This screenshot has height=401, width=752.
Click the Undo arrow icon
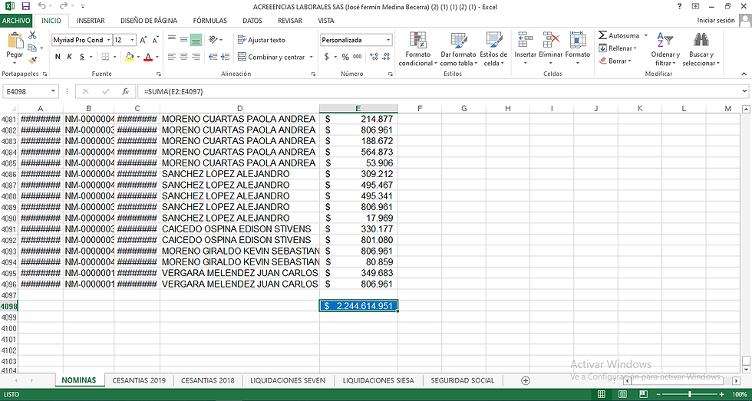[x=41, y=7]
